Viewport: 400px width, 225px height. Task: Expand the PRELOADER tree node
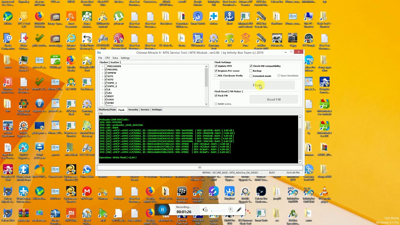pyautogui.click(x=102, y=66)
